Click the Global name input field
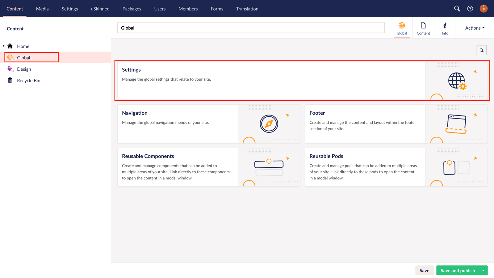 coord(251,27)
